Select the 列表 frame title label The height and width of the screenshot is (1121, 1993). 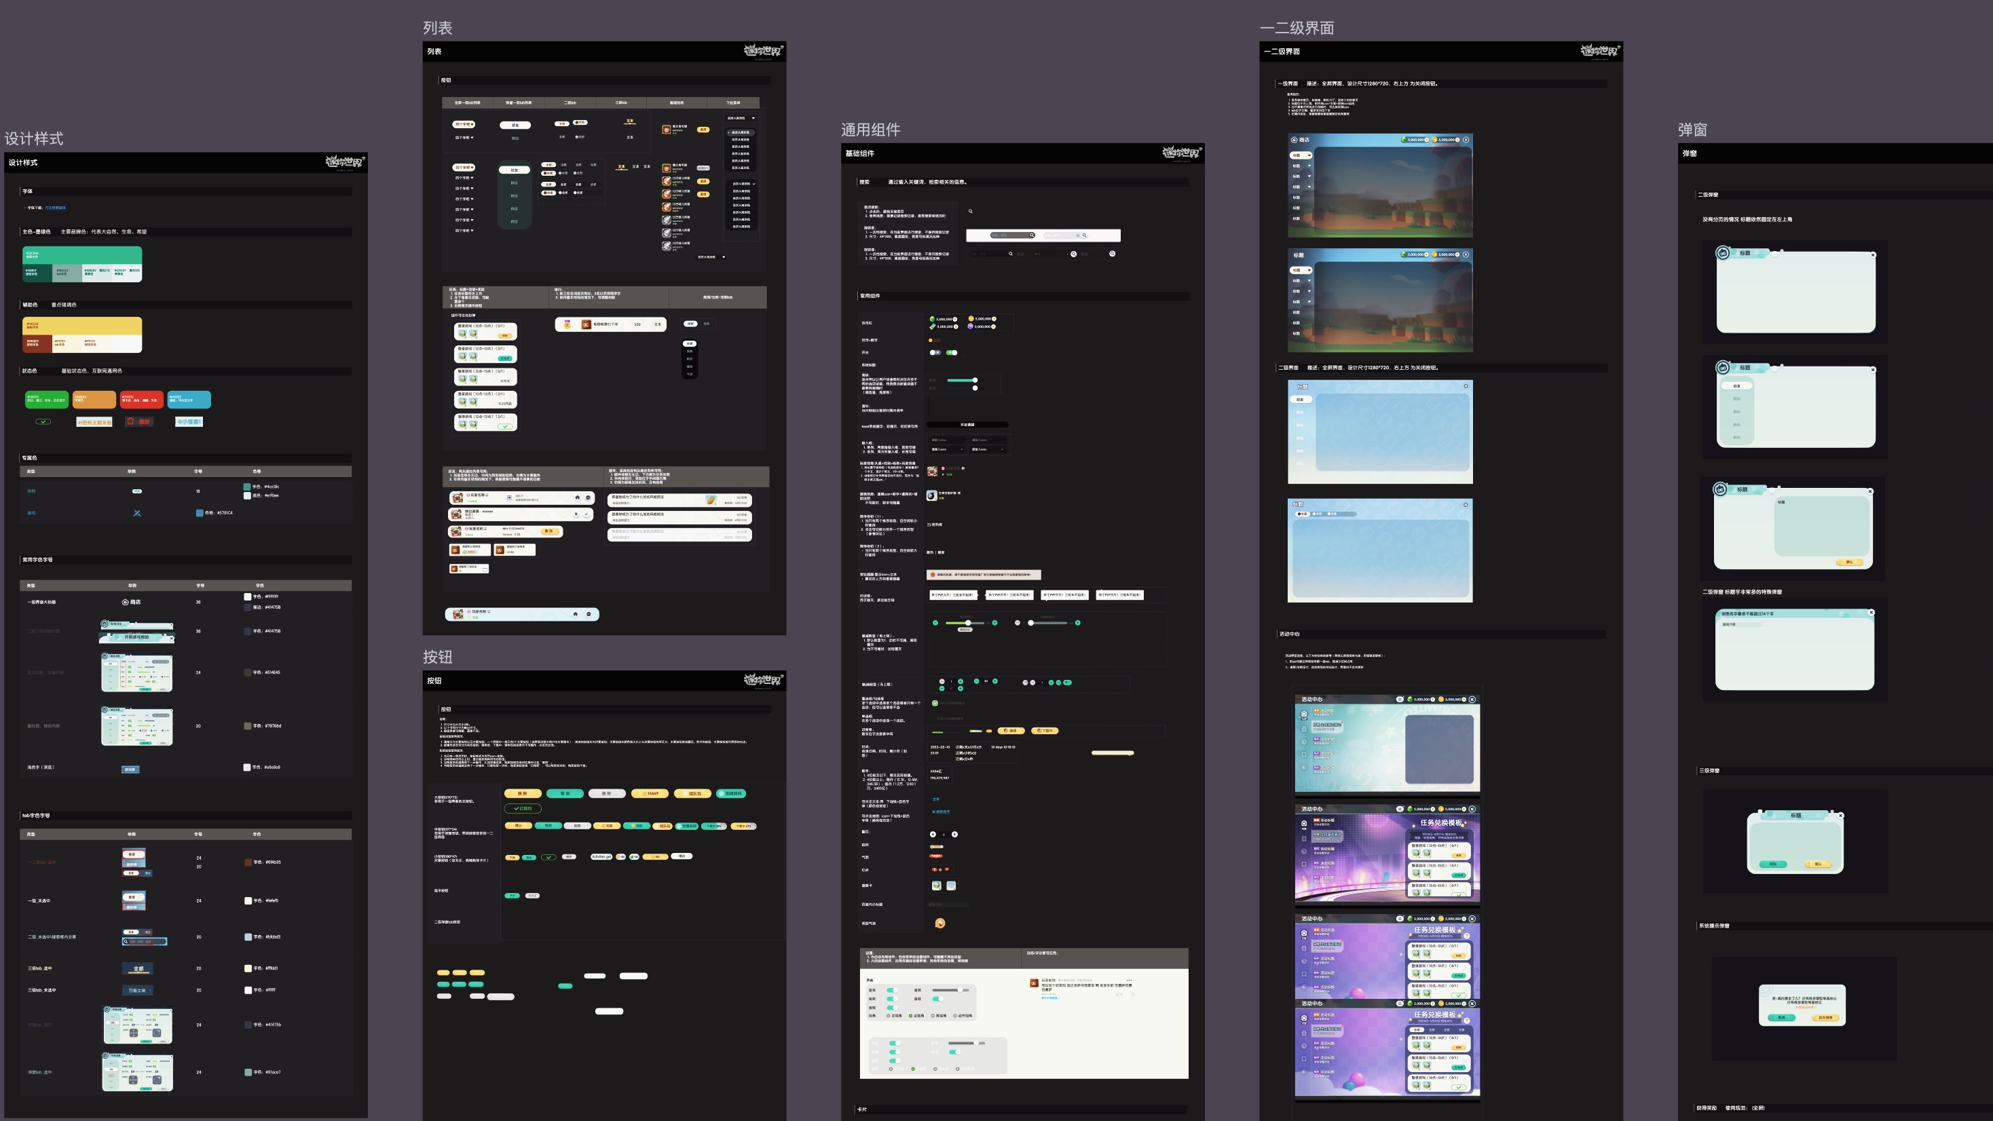[x=437, y=28]
